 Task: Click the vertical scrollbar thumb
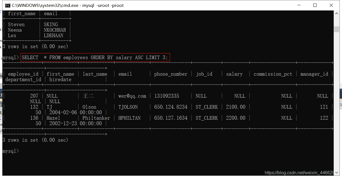[x=336, y=29]
